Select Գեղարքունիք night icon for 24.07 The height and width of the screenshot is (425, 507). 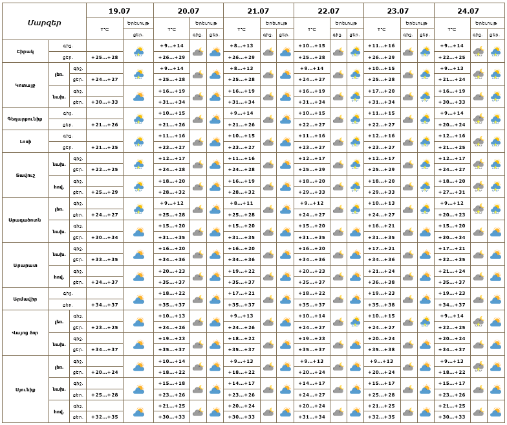point(479,119)
